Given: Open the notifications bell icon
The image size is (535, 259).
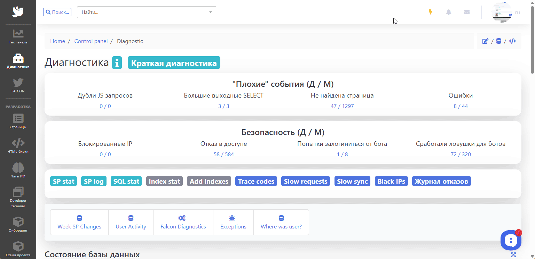Looking at the screenshot, I should click(x=449, y=12).
